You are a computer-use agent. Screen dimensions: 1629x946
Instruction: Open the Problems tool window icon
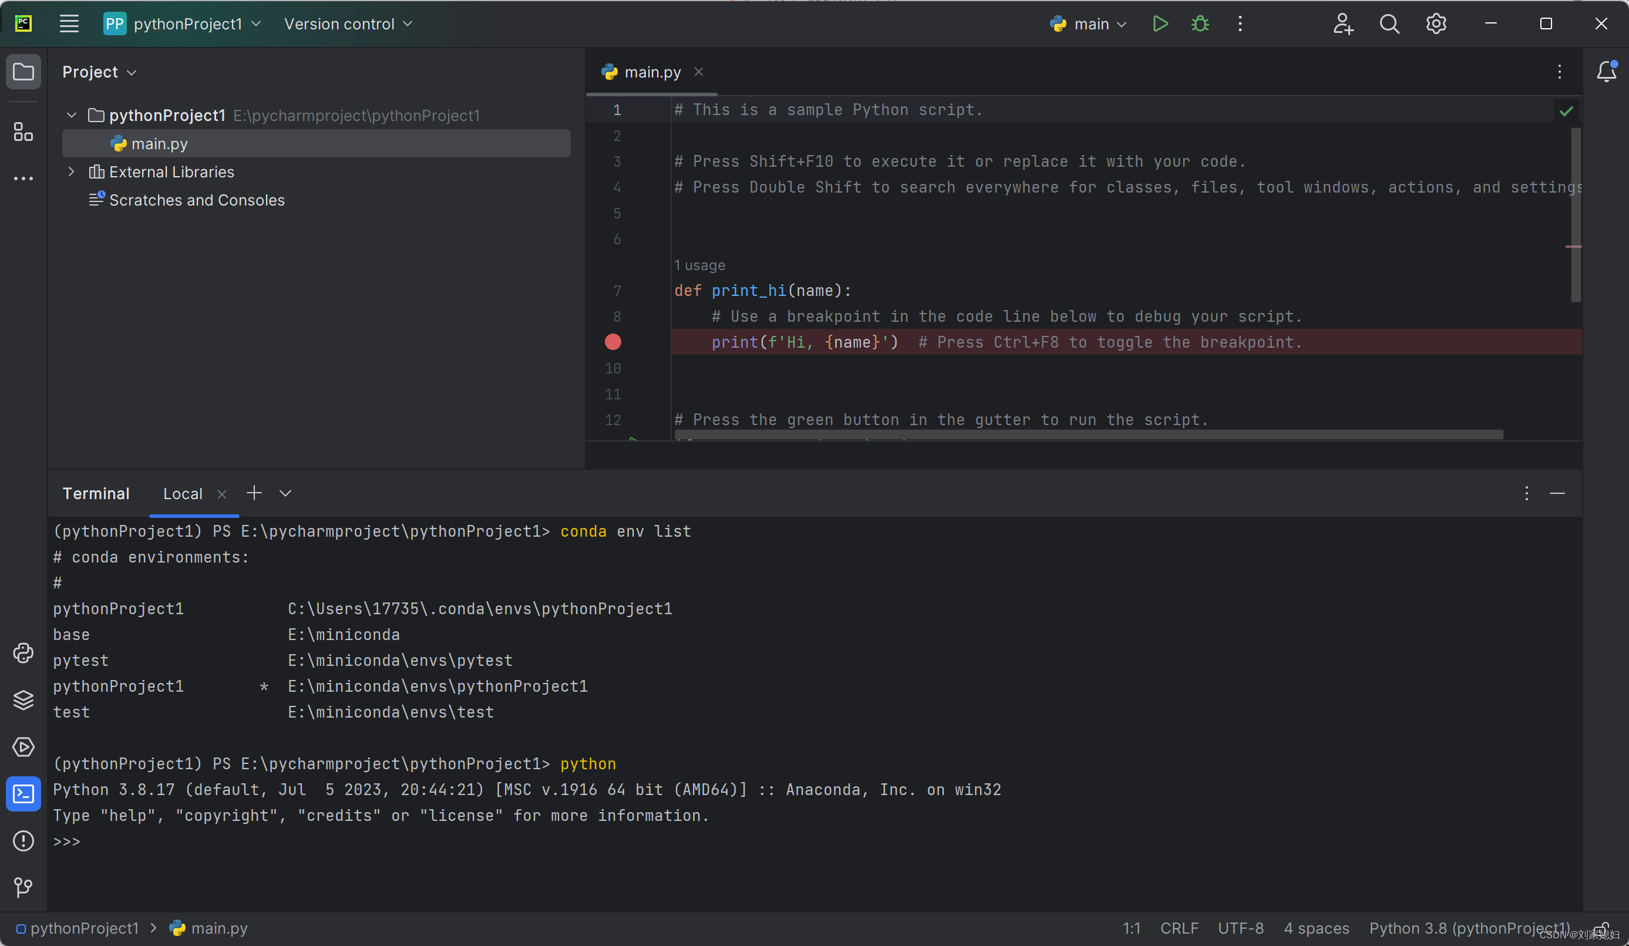coord(23,841)
